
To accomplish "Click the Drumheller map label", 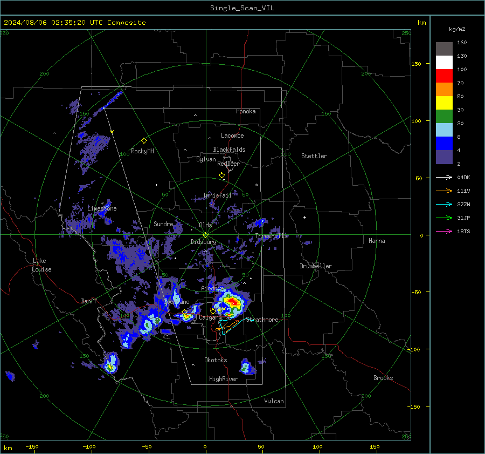I will pyautogui.click(x=316, y=266).
